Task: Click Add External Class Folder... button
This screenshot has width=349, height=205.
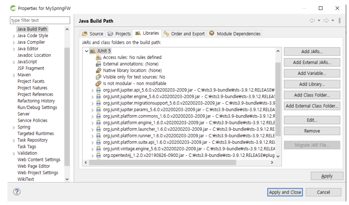Action: (312, 106)
